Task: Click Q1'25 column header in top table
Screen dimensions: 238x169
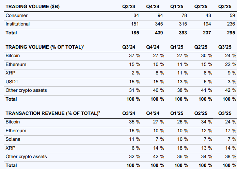Action: pyautogui.click(x=178, y=7)
